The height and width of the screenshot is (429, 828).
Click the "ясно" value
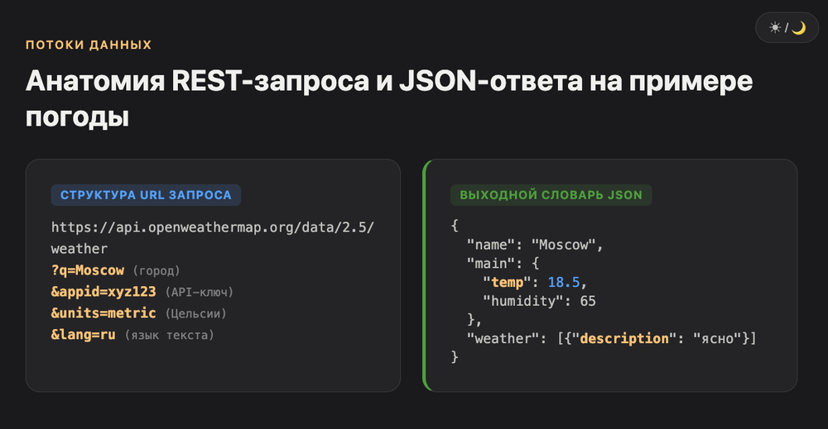(x=717, y=338)
